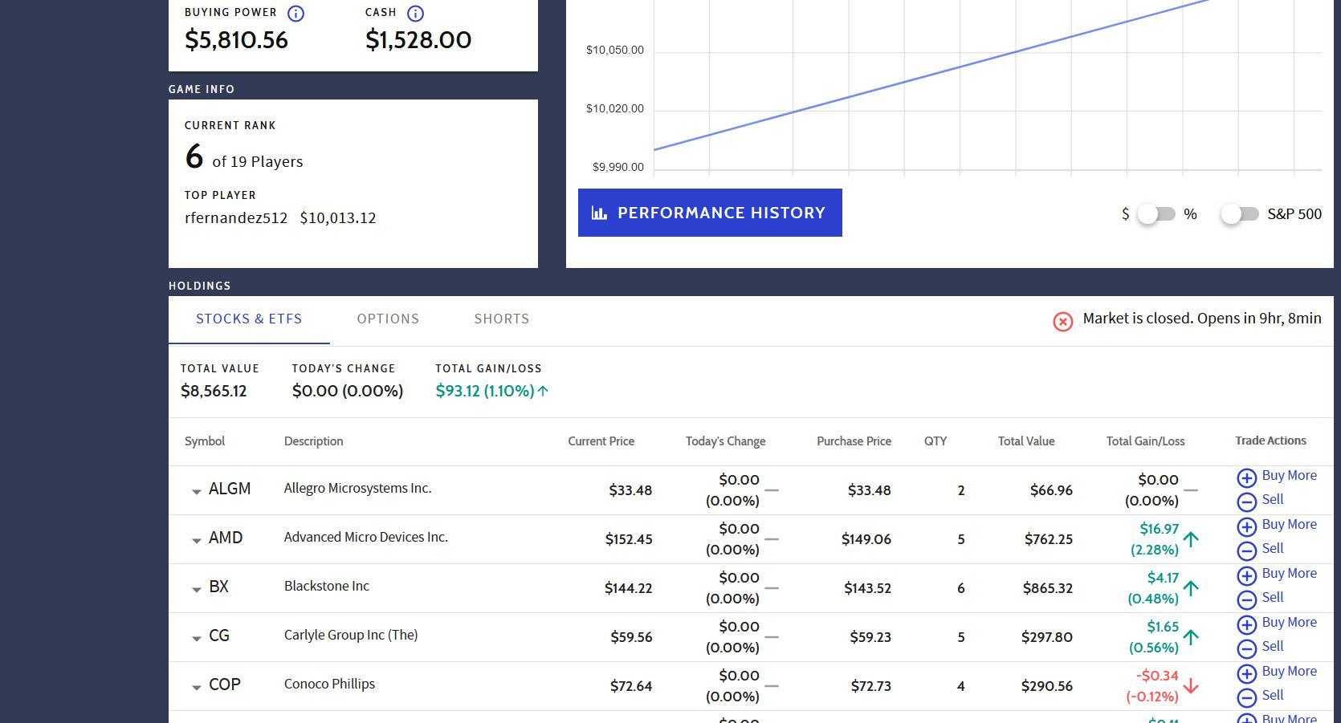Click the Performance History button
The width and height of the screenshot is (1341, 723).
click(x=710, y=213)
